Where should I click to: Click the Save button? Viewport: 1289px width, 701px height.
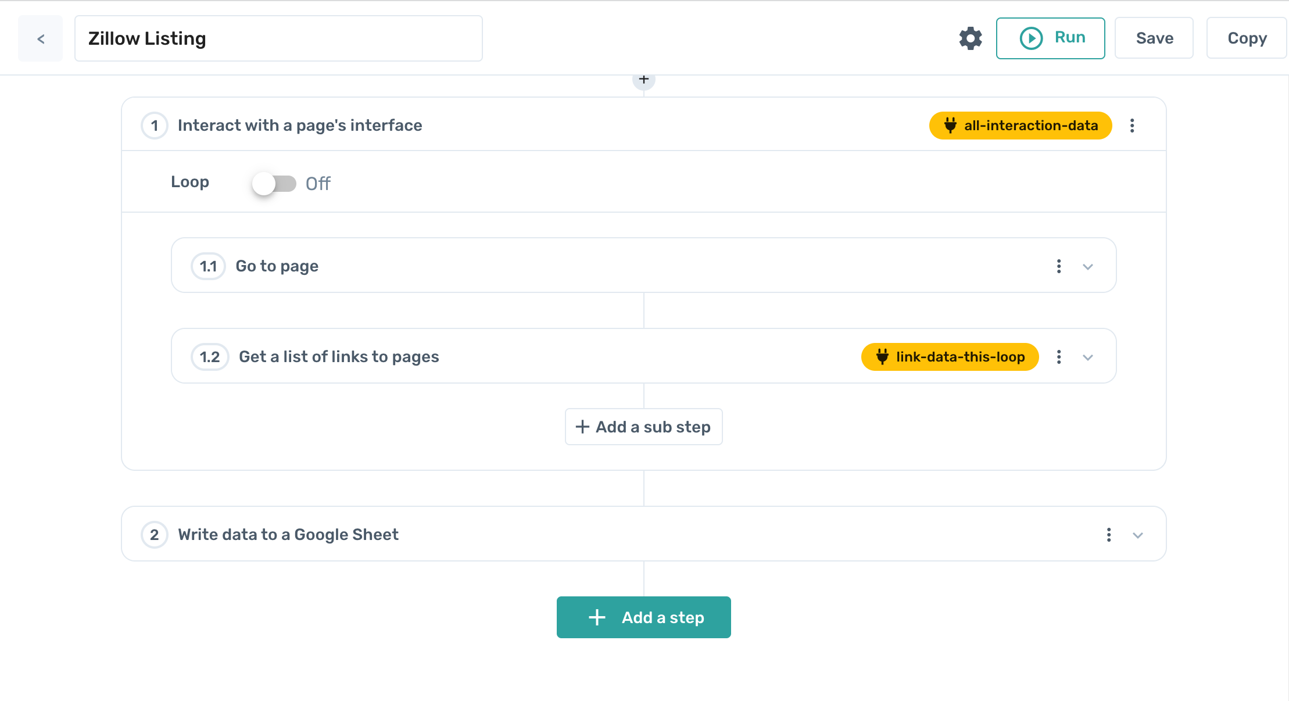[x=1155, y=38]
